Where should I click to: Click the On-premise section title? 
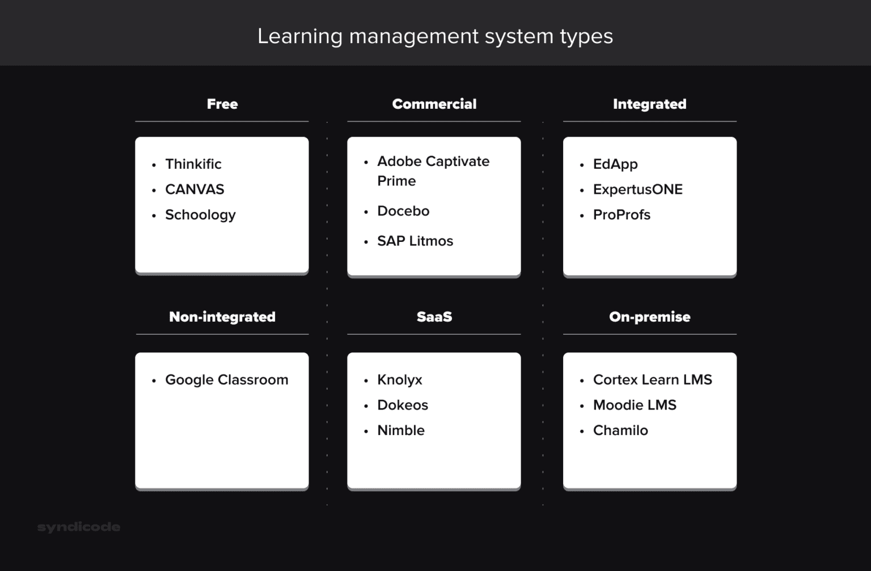(x=649, y=317)
